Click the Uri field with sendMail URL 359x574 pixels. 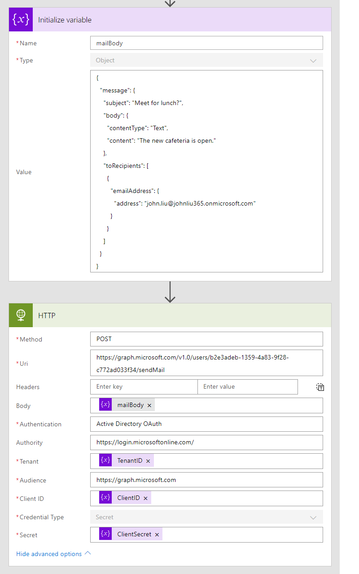(206, 363)
